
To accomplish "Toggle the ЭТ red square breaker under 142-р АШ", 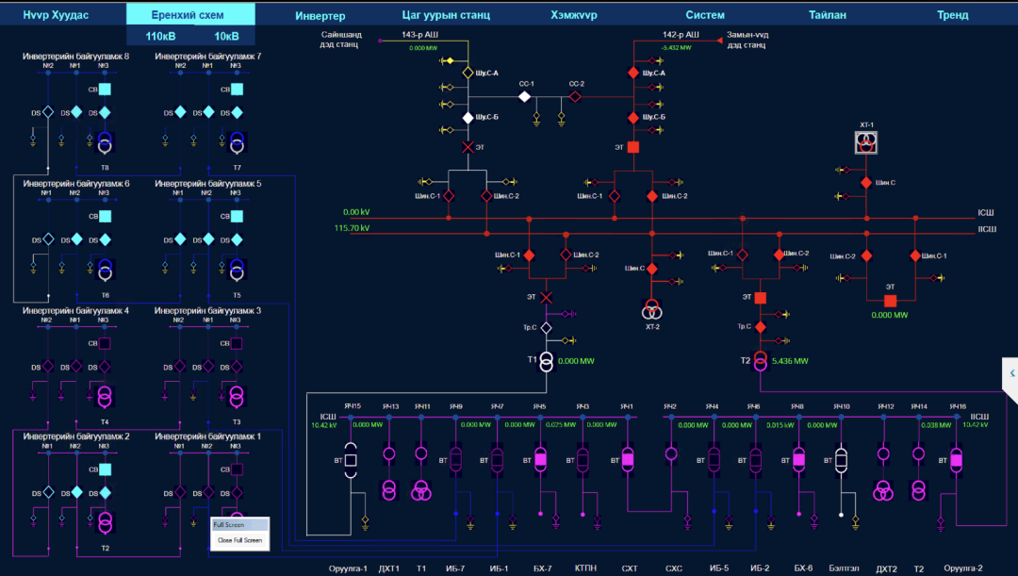I will (633, 147).
